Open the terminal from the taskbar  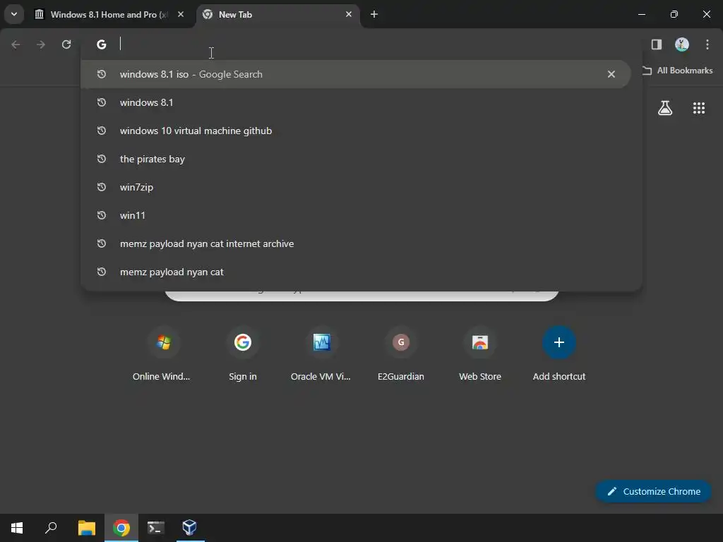coord(156,528)
